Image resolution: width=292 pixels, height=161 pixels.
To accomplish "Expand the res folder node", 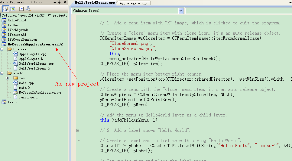I will pyautogui.click(x=8, y=78).
